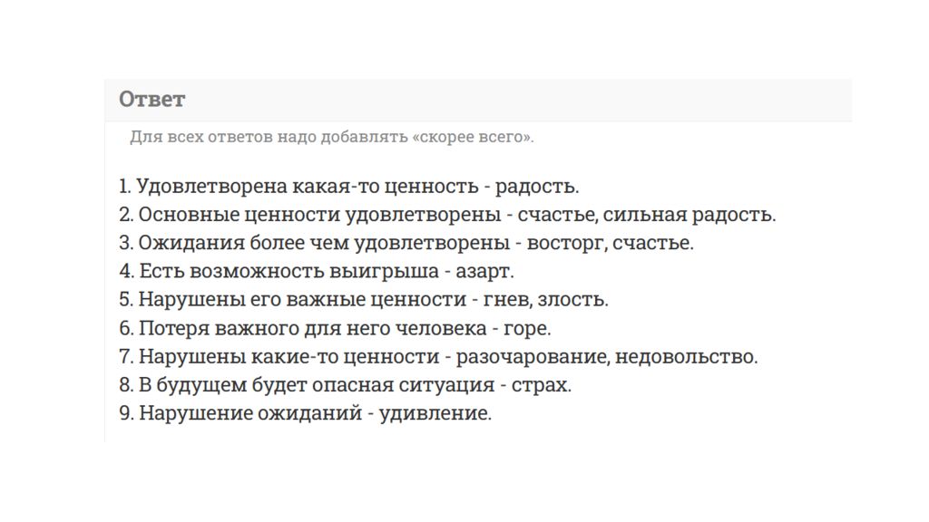This screenshot has height=522, width=929.
Task: Click the phrase "В будущем будет опасная ситуация"
Action: coord(317,385)
